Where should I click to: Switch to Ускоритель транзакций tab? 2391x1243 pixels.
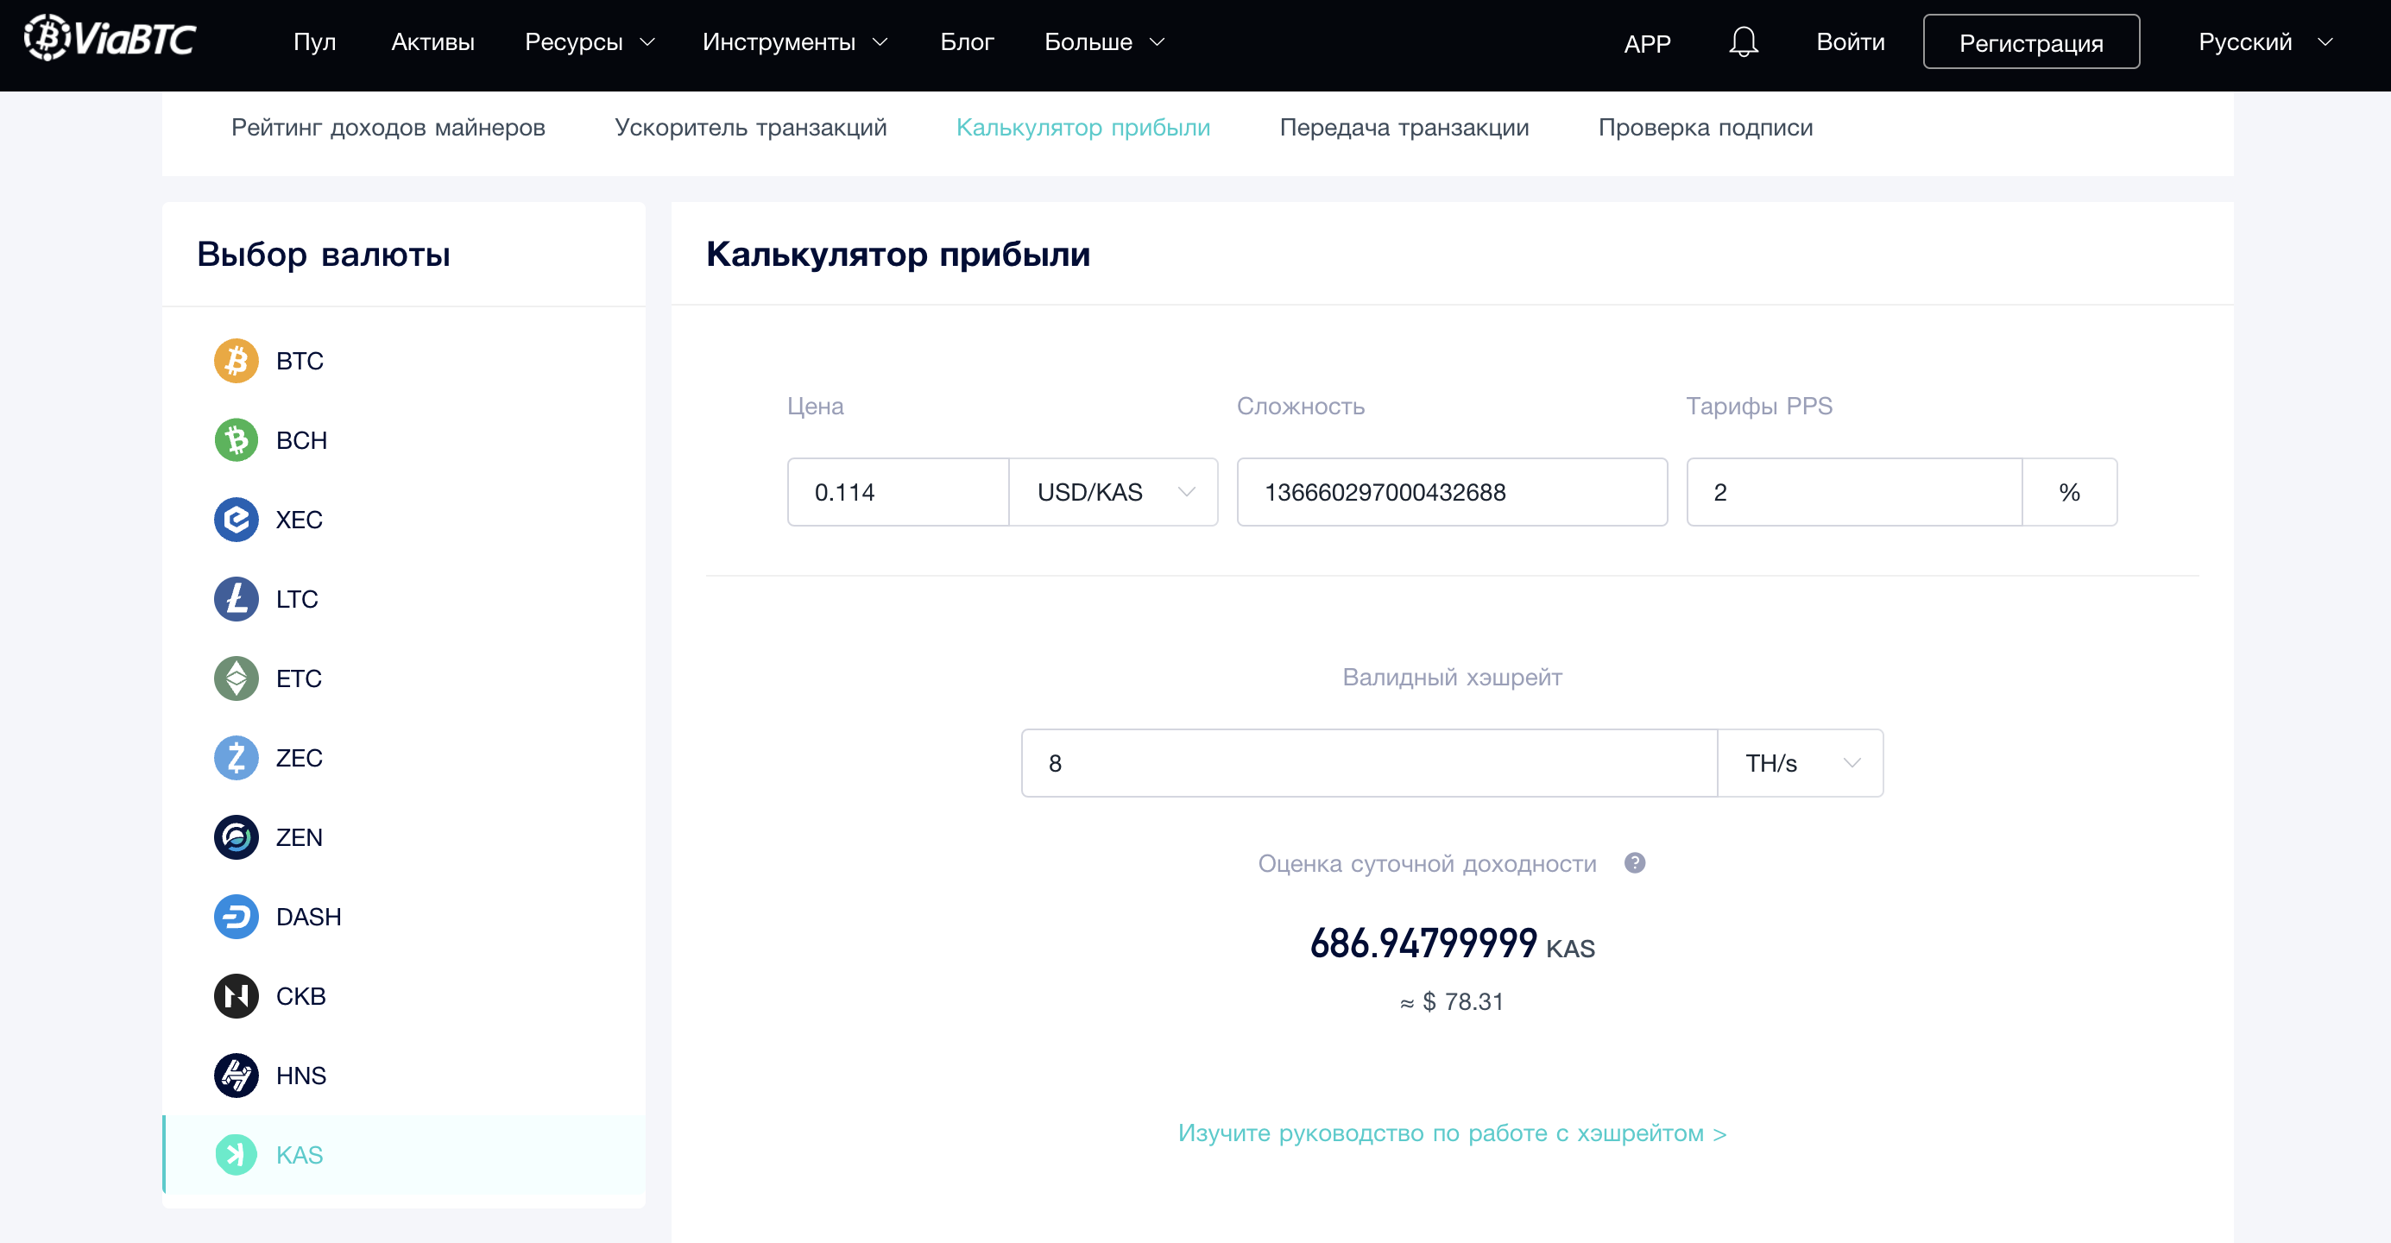[750, 127]
